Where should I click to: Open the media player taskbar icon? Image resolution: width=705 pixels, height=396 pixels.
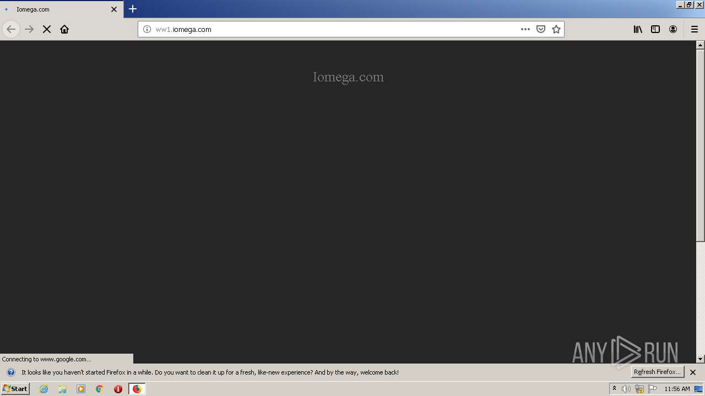(x=81, y=389)
